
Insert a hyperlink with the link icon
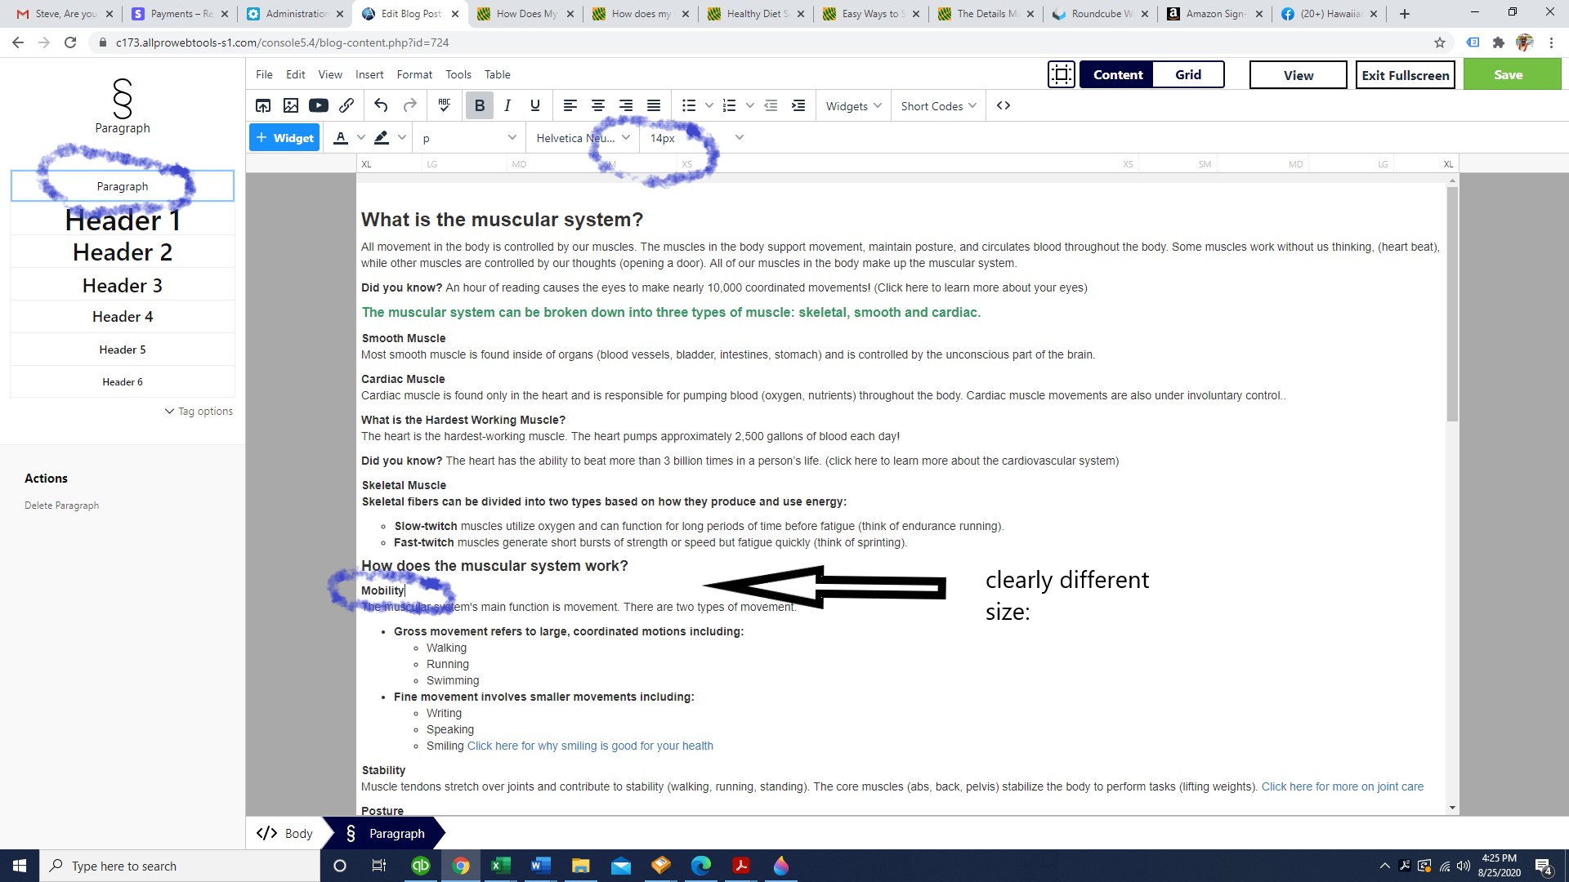(x=346, y=105)
